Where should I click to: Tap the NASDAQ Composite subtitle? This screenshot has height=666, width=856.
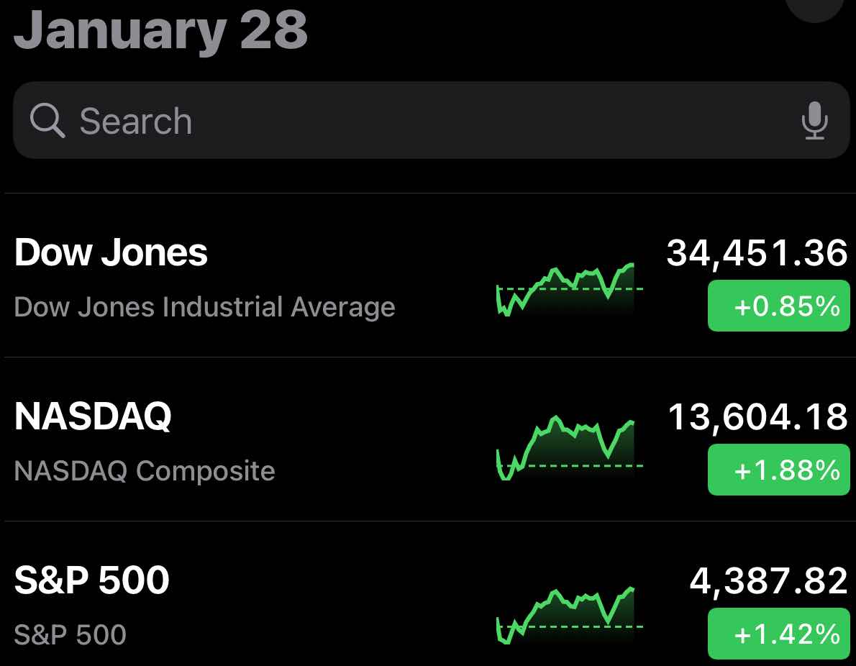145,470
